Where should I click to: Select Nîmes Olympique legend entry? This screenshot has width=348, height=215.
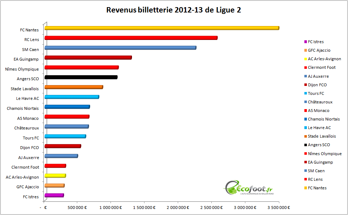click(x=323, y=154)
